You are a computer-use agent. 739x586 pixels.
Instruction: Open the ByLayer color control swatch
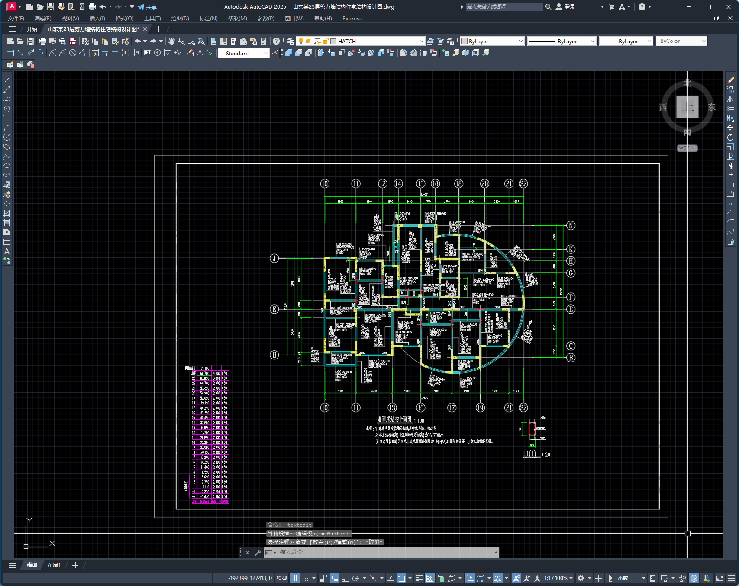coord(492,41)
